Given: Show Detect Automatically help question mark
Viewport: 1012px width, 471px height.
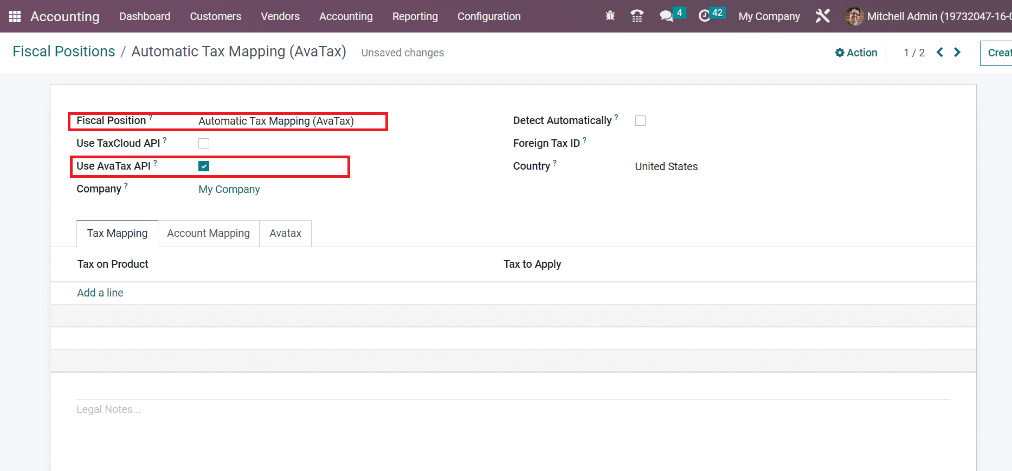Looking at the screenshot, I should [616, 117].
